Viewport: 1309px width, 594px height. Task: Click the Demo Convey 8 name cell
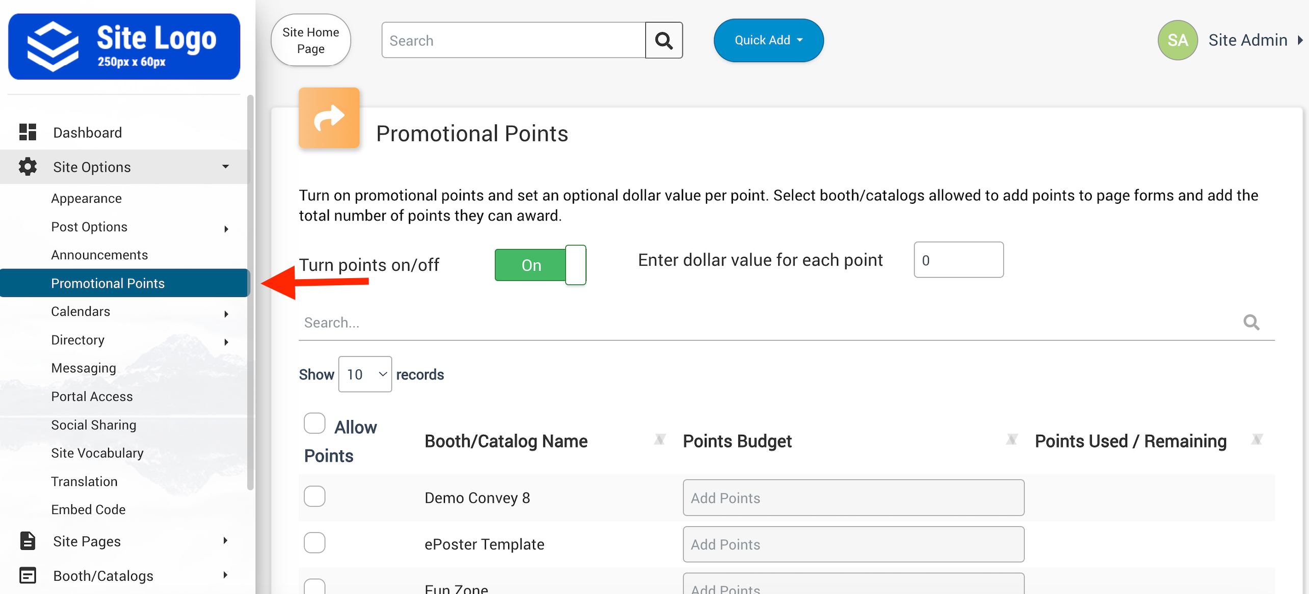pos(477,498)
